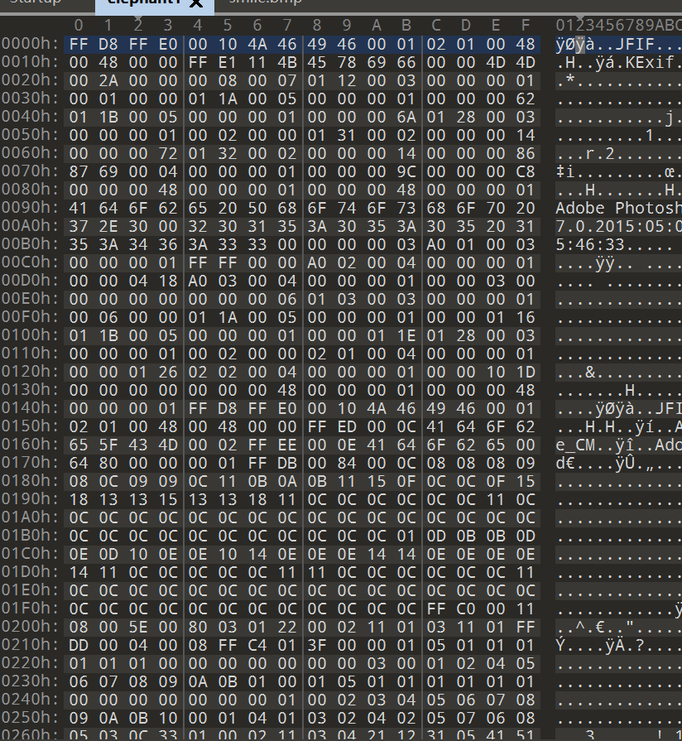Select row address 00C0h
Image resolution: width=682 pixels, height=741 pixels.
click(31, 262)
